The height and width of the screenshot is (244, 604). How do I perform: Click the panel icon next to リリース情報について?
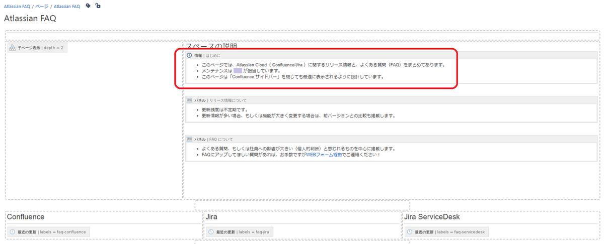click(x=189, y=100)
